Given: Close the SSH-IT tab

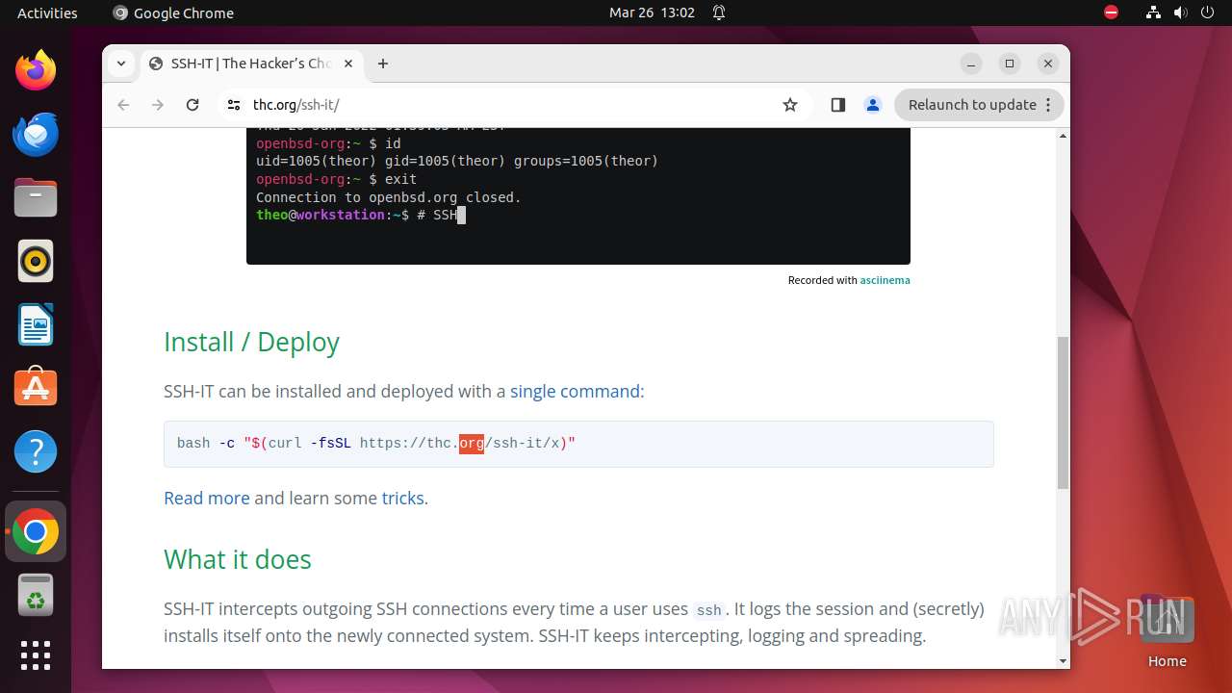Looking at the screenshot, I should [348, 64].
